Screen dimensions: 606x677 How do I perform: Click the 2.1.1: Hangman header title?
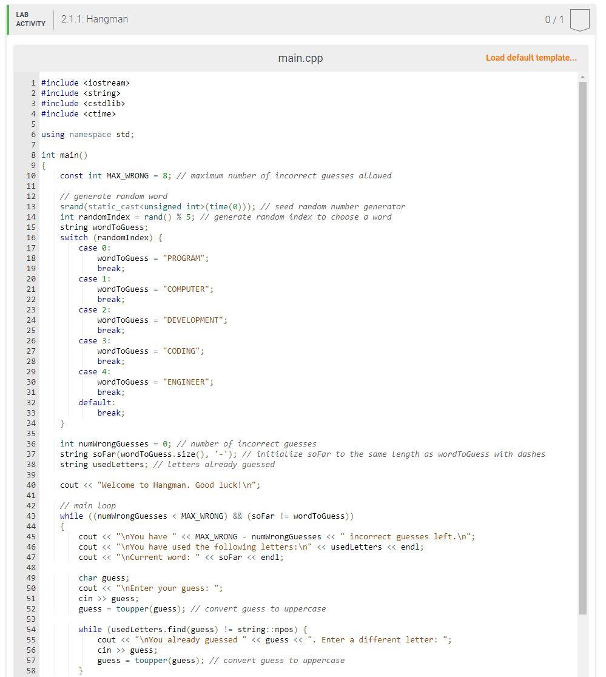[93, 19]
